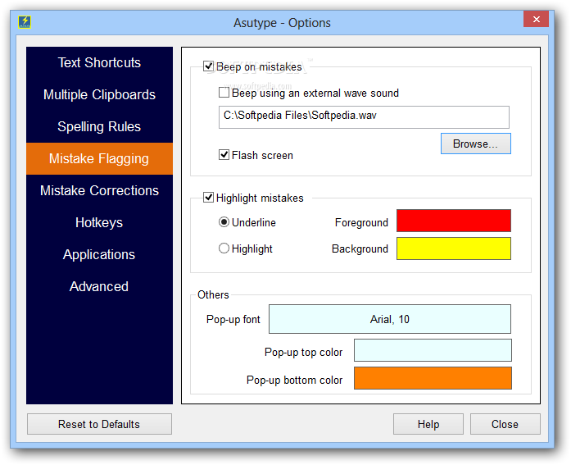Image resolution: width=571 pixels, height=465 pixels.
Task: Change the yellow Background color
Action: (453, 248)
